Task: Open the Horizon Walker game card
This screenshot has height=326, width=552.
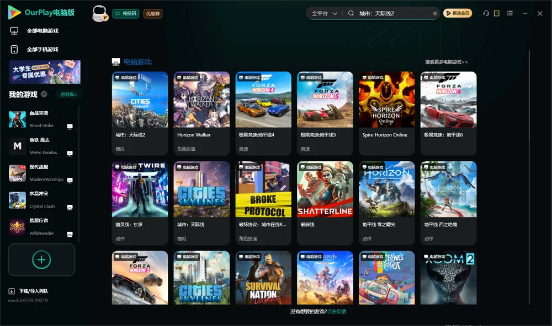Action: (201, 113)
